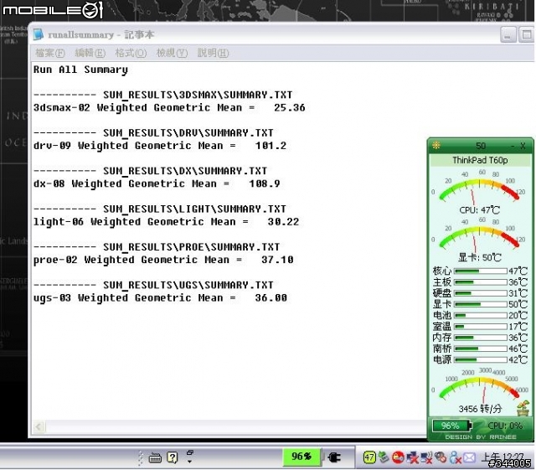Screen dimensions: 536x470
Task: Minimize the runallsummary Notepad window
Action: tap(508, 34)
